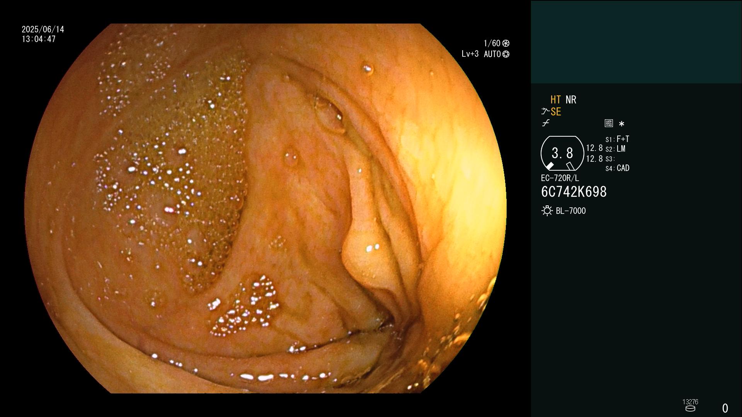Select the S1: F+T switch assignment

pyautogui.click(x=618, y=139)
